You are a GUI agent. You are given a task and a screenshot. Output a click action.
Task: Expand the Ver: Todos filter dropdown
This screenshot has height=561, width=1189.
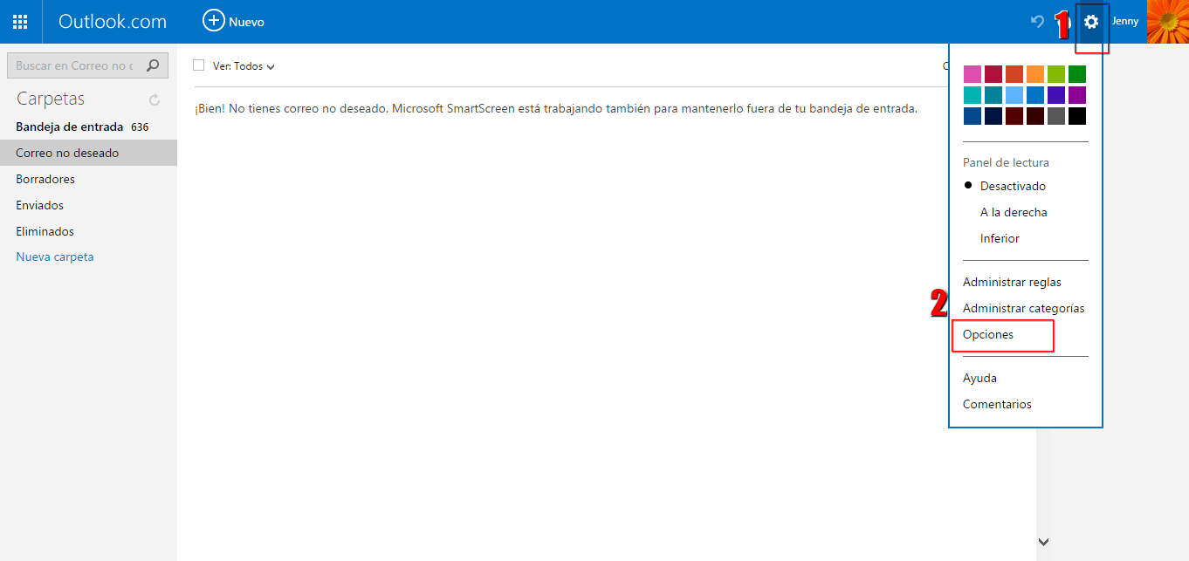click(x=244, y=66)
